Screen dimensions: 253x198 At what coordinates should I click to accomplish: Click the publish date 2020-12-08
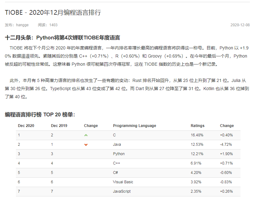[240, 25]
